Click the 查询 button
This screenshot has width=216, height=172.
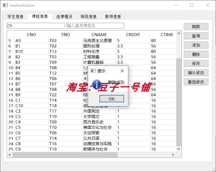pyautogui.click(x=196, y=36)
